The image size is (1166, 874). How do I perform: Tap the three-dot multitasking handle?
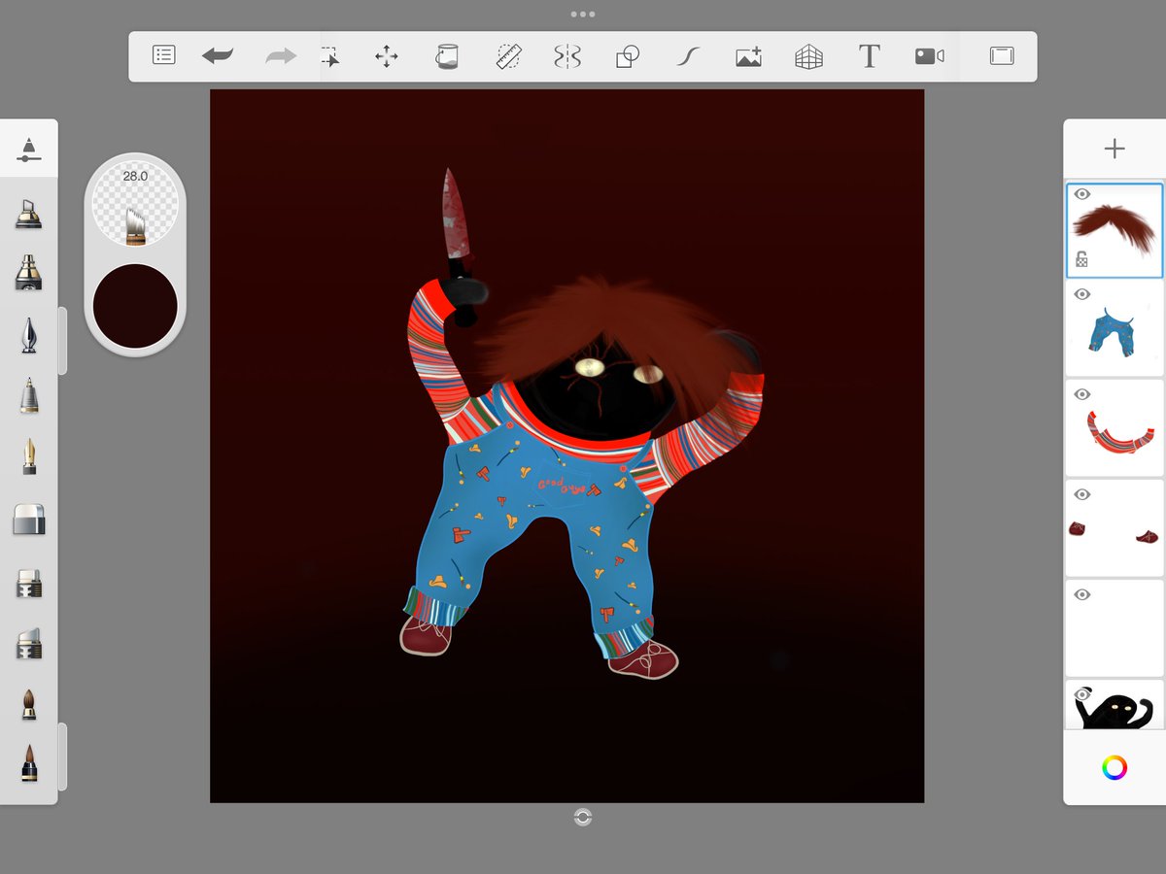click(583, 14)
